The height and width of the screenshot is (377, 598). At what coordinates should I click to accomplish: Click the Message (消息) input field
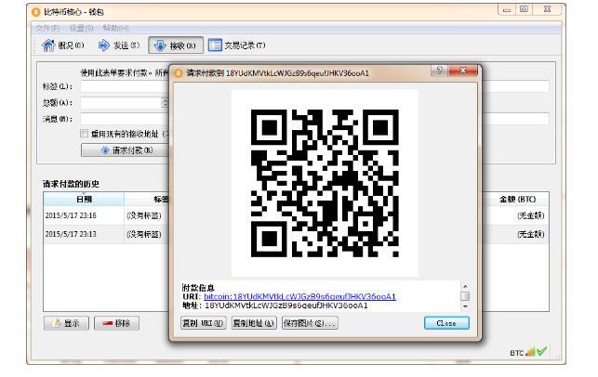(x=125, y=119)
